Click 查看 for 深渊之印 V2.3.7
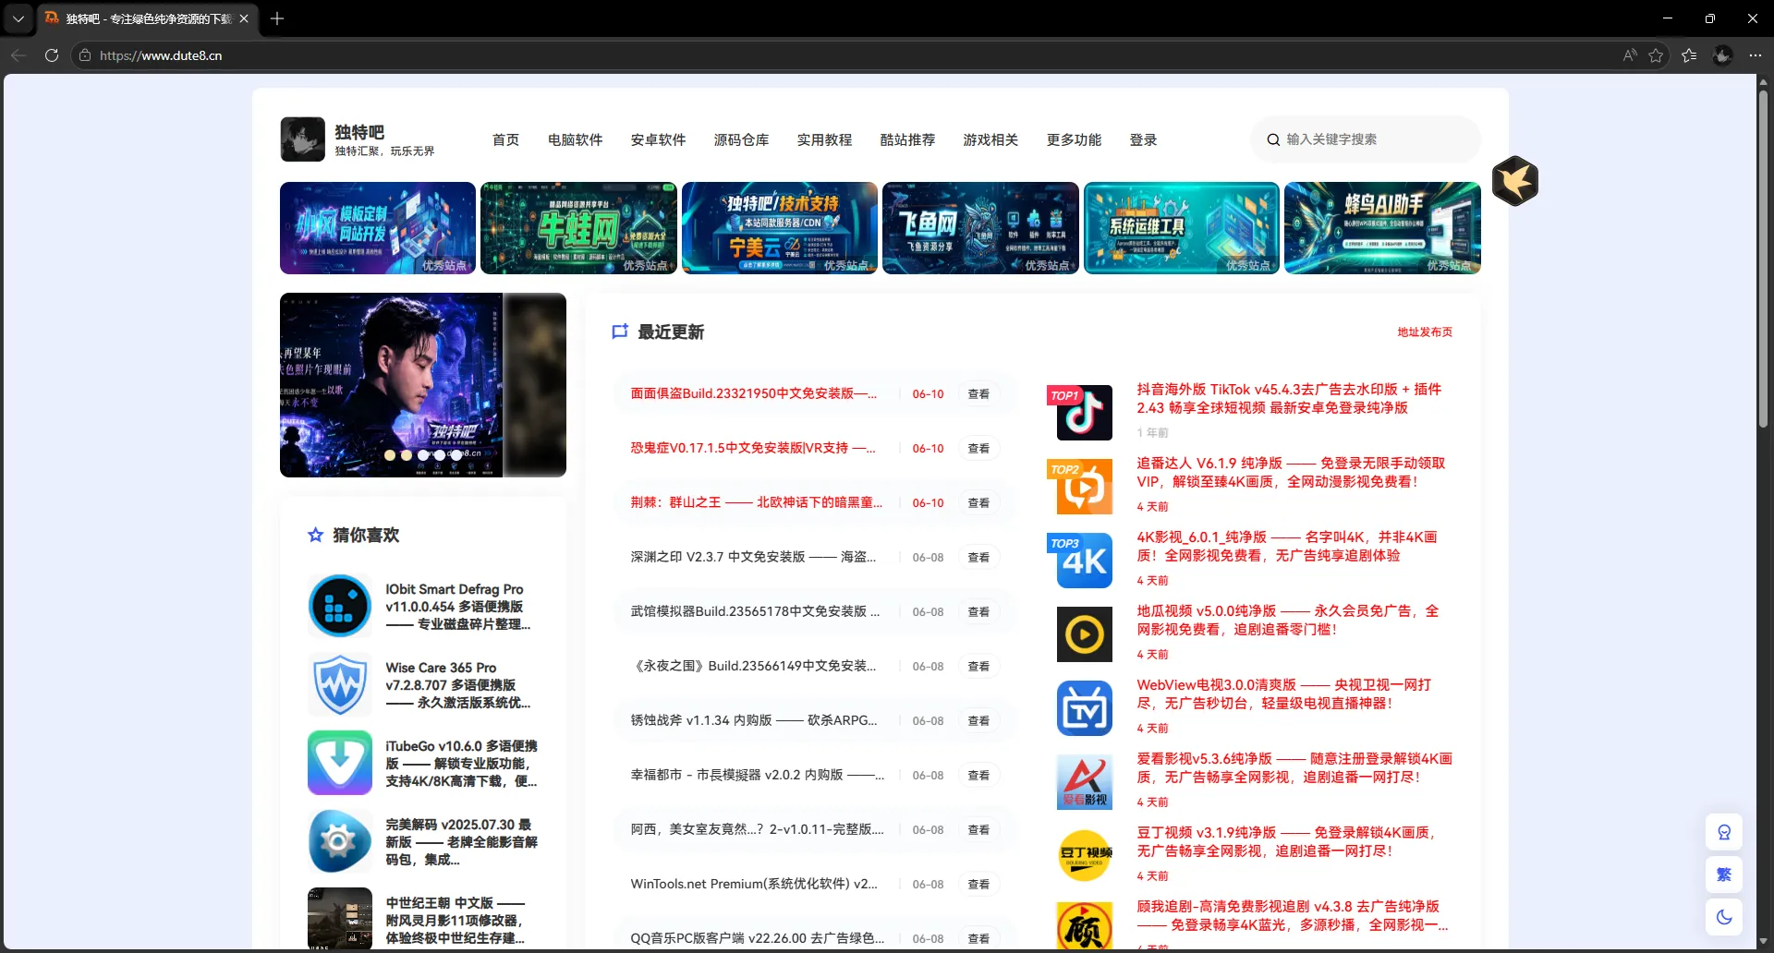Screen dimensions: 1774x953 (x=978, y=558)
